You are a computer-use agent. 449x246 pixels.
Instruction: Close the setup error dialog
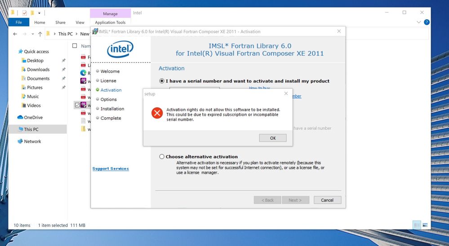[x=286, y=93]
